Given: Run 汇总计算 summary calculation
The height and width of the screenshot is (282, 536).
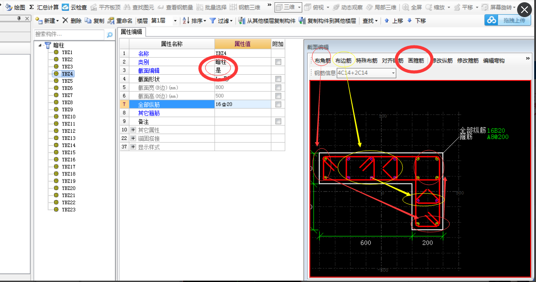Looking at the screenshot, I should pyautogui.click(x=44, y=7).
